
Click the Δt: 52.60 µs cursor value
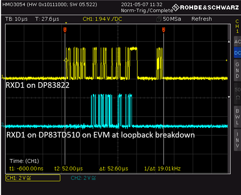point(113,169)
